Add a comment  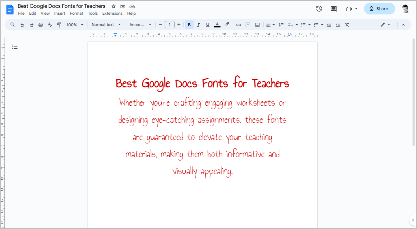tap(248, 25)
